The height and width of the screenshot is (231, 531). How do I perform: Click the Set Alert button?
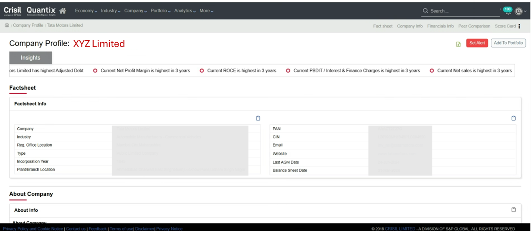(x=477, y=43)
